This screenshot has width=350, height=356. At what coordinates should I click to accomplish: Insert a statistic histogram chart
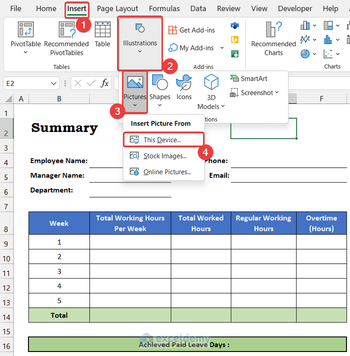(328, 39)
